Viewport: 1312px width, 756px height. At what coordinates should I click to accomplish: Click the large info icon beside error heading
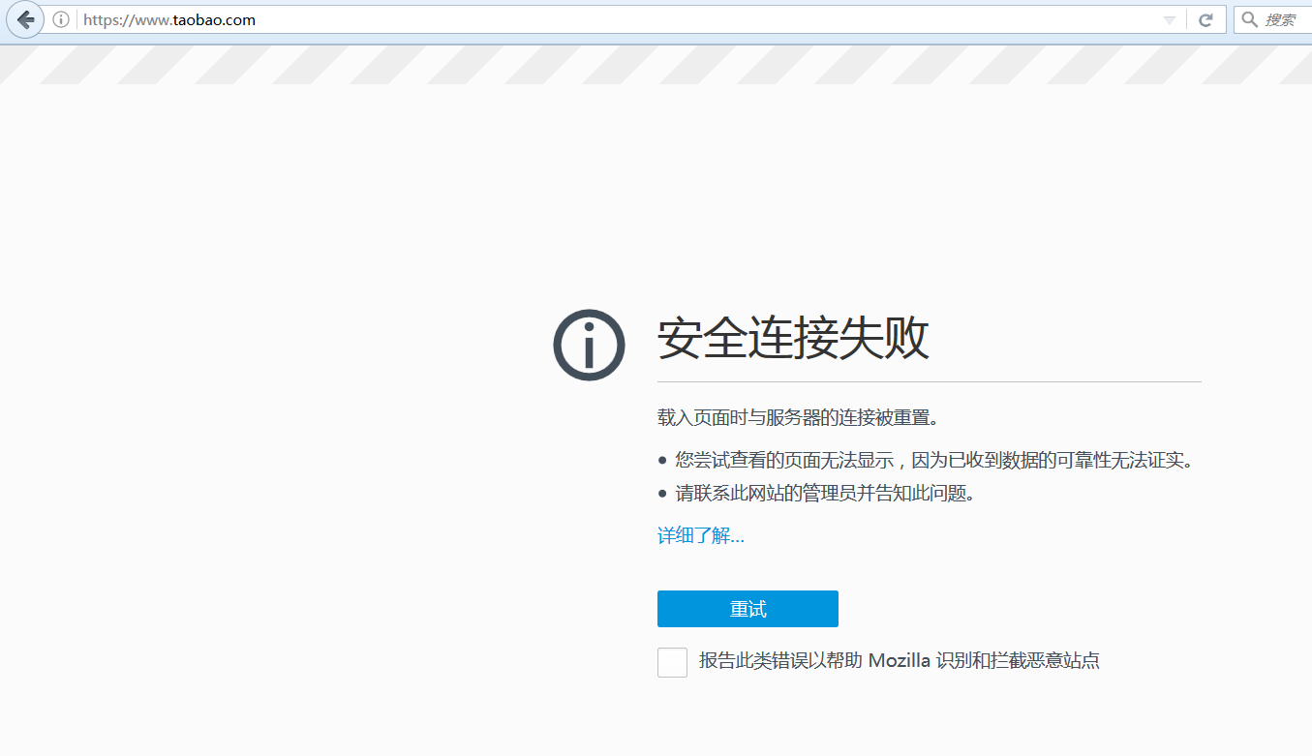coord(589,345)
